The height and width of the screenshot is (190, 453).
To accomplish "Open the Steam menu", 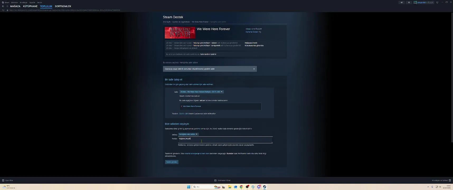I will pyautogui.click(x=7, y=2).
